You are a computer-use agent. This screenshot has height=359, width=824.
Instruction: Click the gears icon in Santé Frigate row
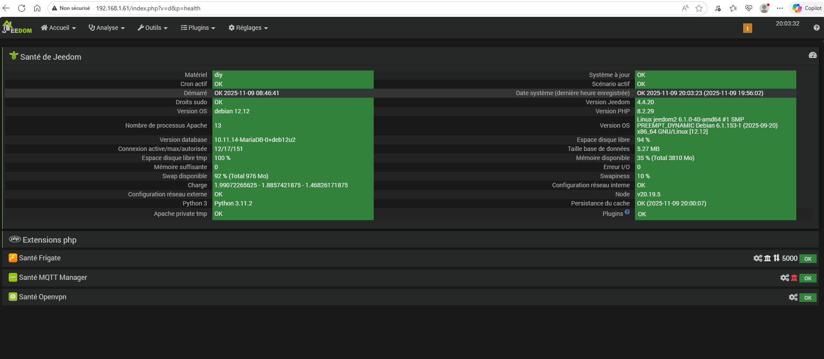(758, 258)
